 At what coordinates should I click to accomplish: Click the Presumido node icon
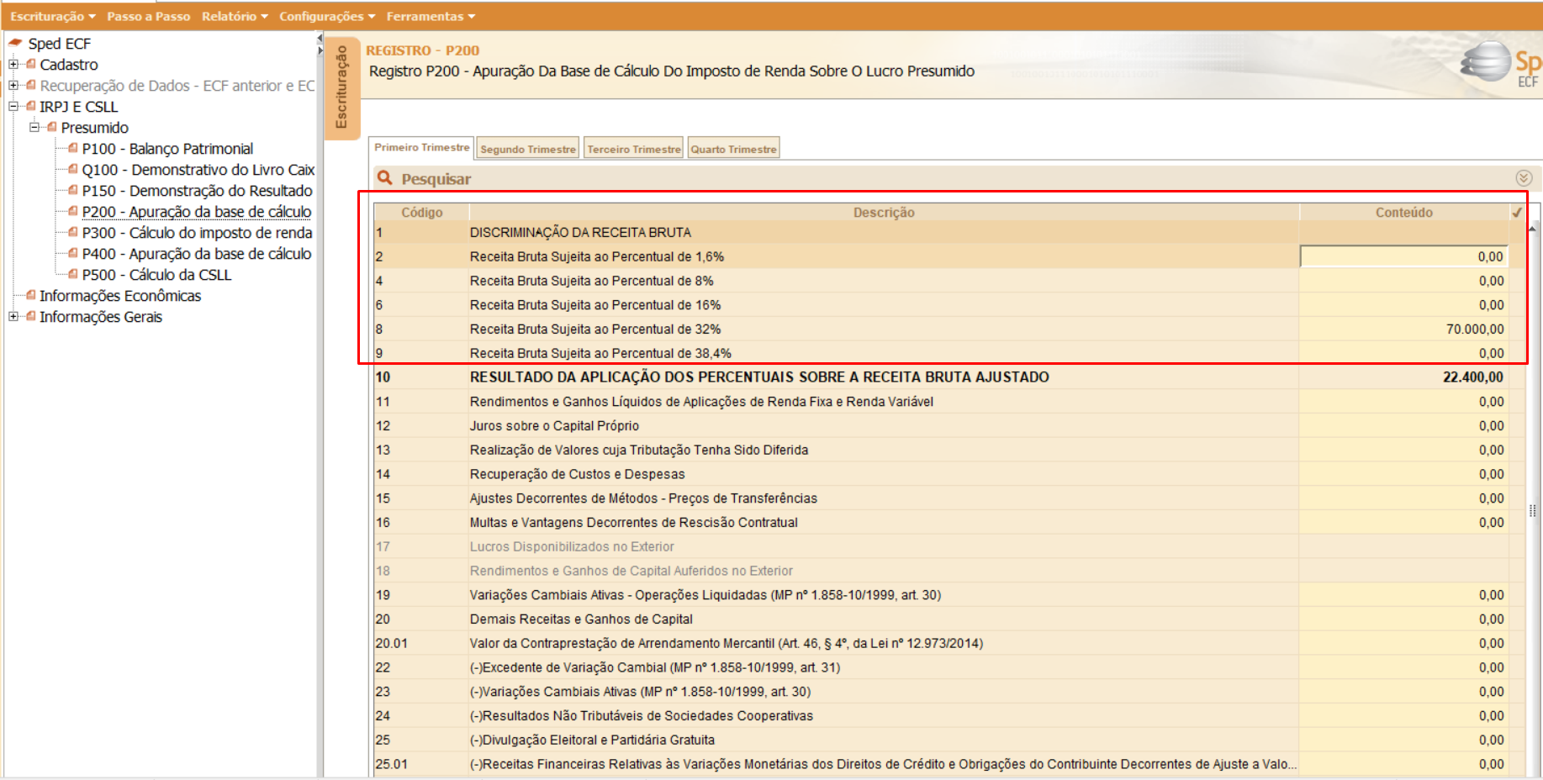tap(52, 127)
